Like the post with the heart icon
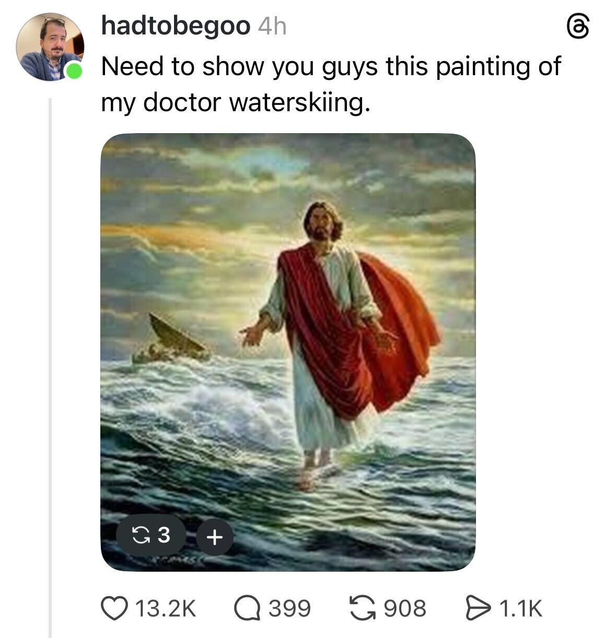This screenshot has height=638, width=616. 113,608
